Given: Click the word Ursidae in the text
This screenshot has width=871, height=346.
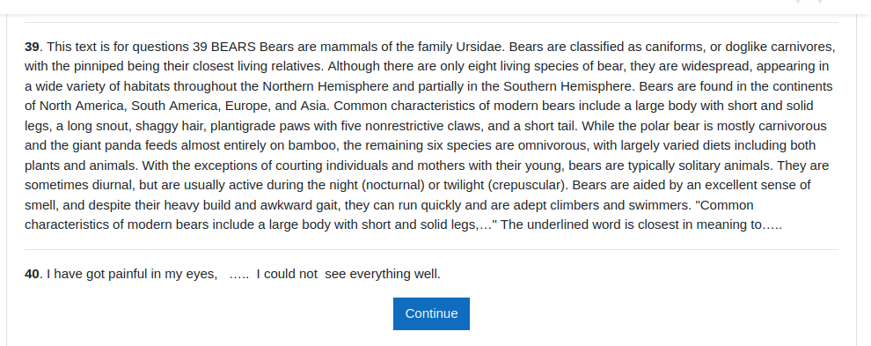Looking at the screenshot, I should [x=479, y=47].
